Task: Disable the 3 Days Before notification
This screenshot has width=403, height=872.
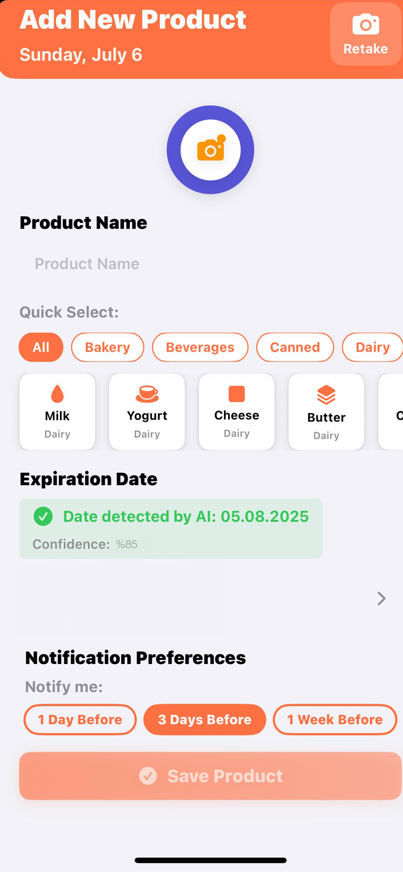Action: [204, 719]
